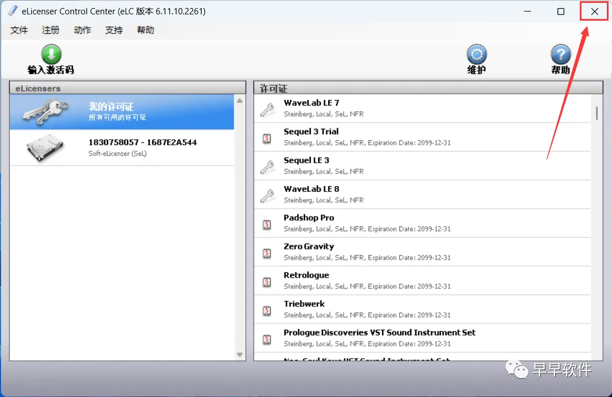
Task: Select the Triebwerk license
Action: (422, 310)
